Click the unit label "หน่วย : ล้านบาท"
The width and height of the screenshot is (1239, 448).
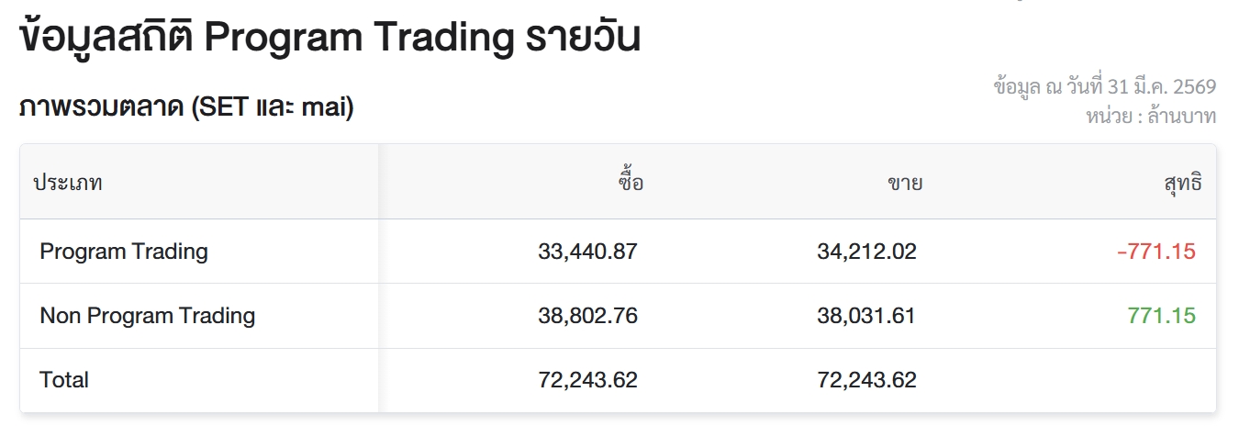1151,117
